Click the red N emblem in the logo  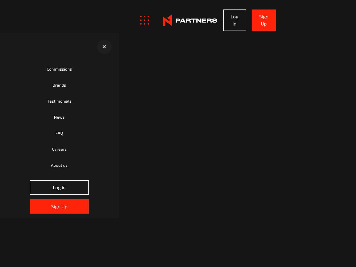(x=168, y=20)
